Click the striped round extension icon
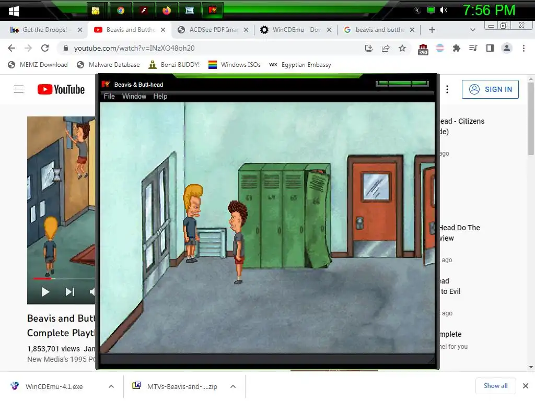Screen dimensions: 535x401 (x=440, y=48)
